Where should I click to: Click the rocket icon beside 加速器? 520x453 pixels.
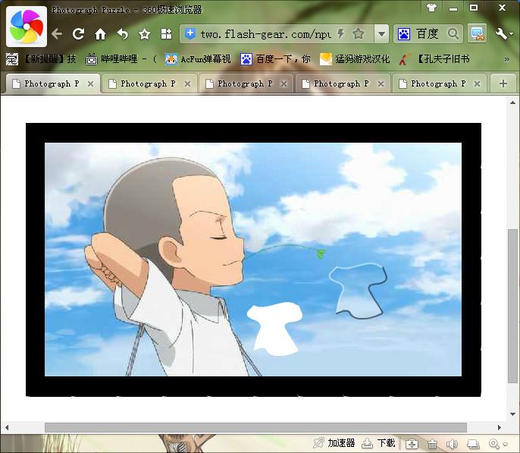point(318,443)
